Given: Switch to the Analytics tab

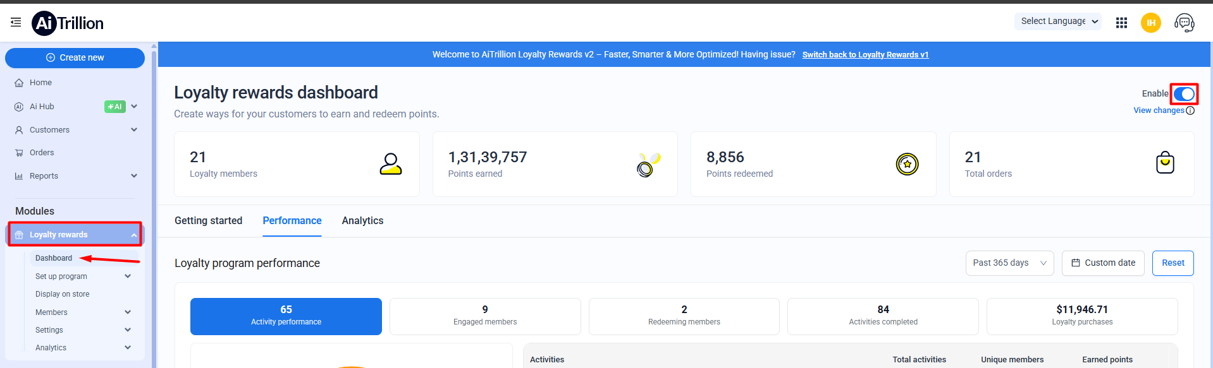Looking at the screenshot, I should 362,221.
